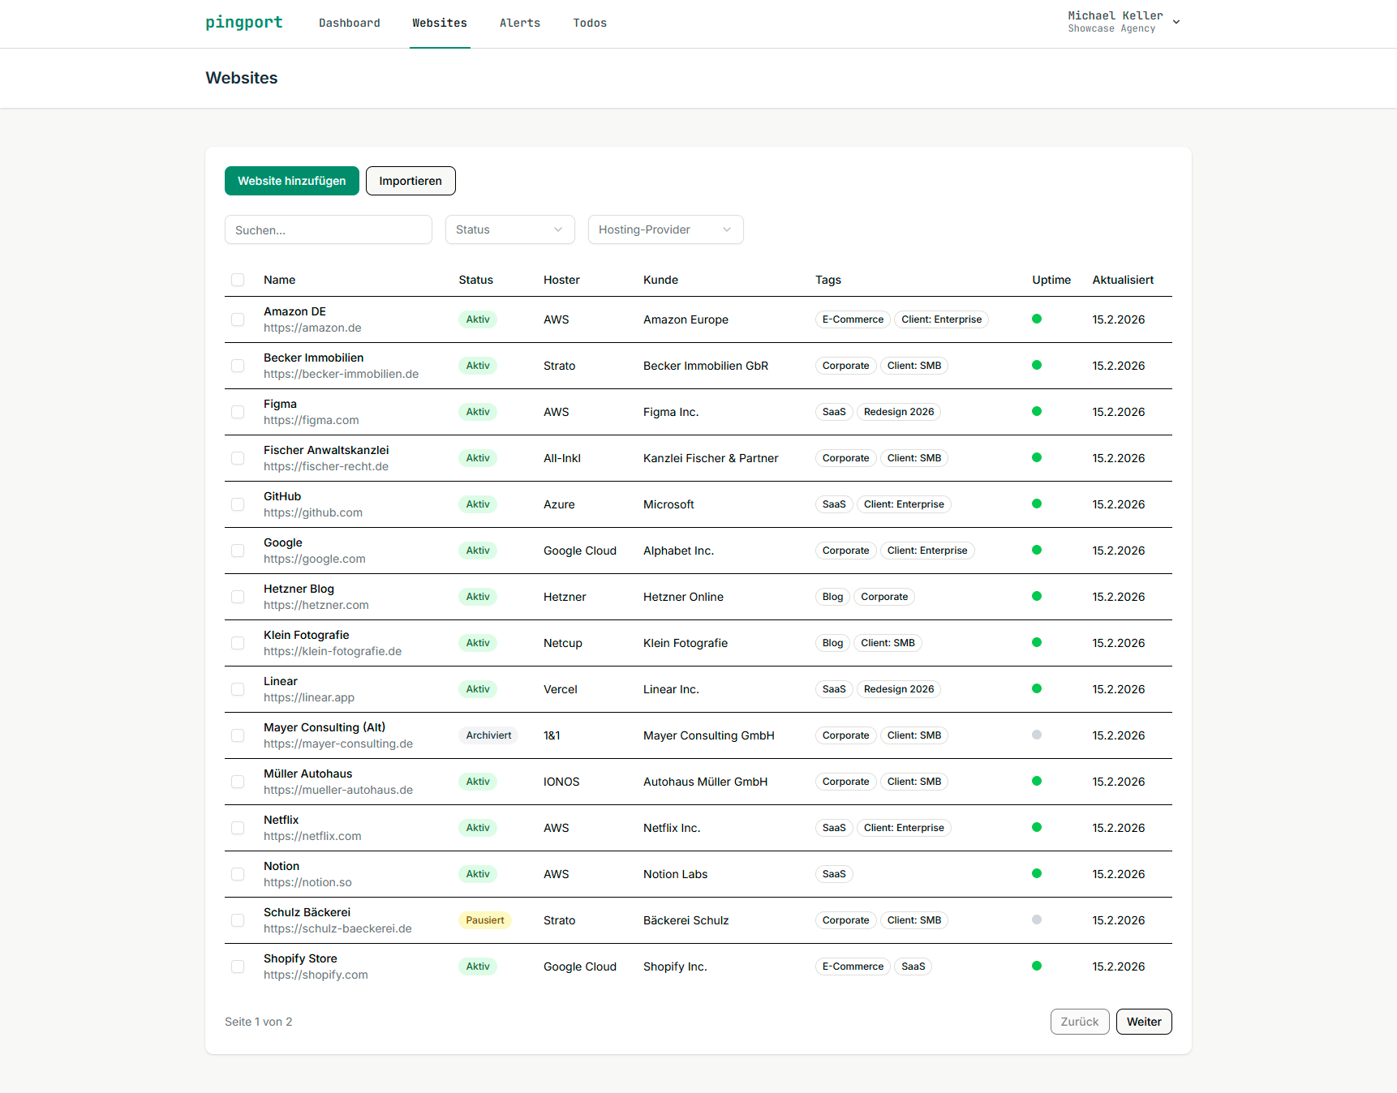This screenshot has height=1093, width=1397.
Task: Click the gray uptime dot for Schulz Bäckerei
Action: (x=1037, y=920)
